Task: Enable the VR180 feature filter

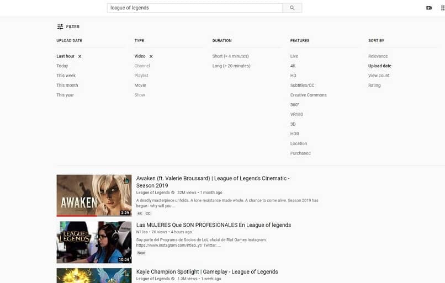Action: [x=296, y=114]
